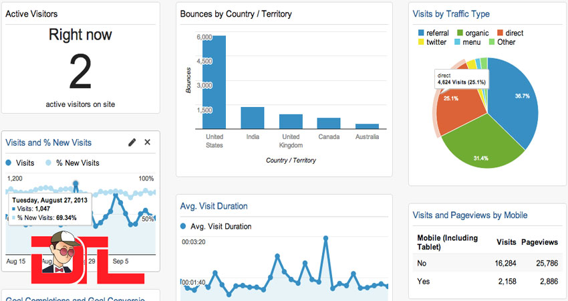This screenshot has height=301, width=568.
Task: Click the Visits column header in Mobile table
Action: pos(506,242)
